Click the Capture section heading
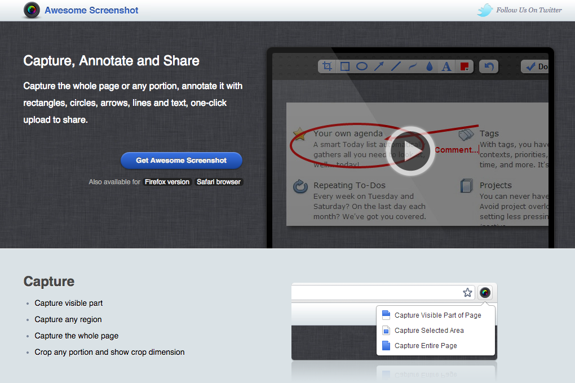The width and height of the screenshot is (575, 383). coord(49,282)
